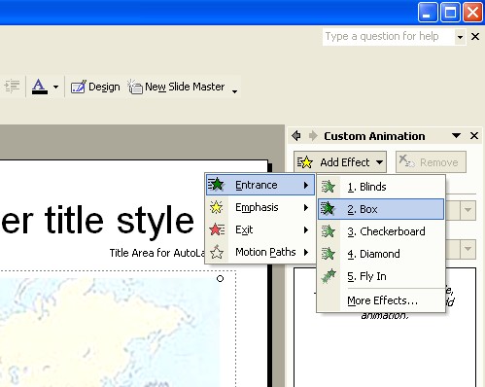Choose the 1. Blinds entrance effect
Viewport: 485px width, 387px height.
tap(381, 187)
